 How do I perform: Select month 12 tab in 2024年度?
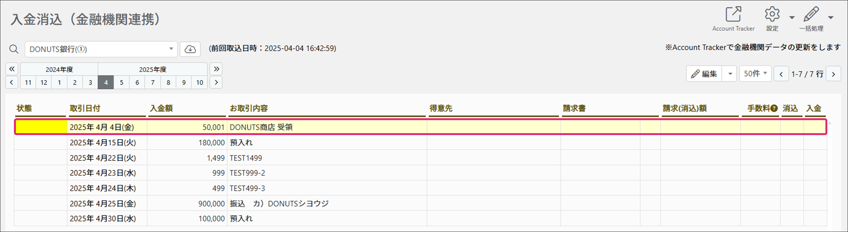(44, 83)
